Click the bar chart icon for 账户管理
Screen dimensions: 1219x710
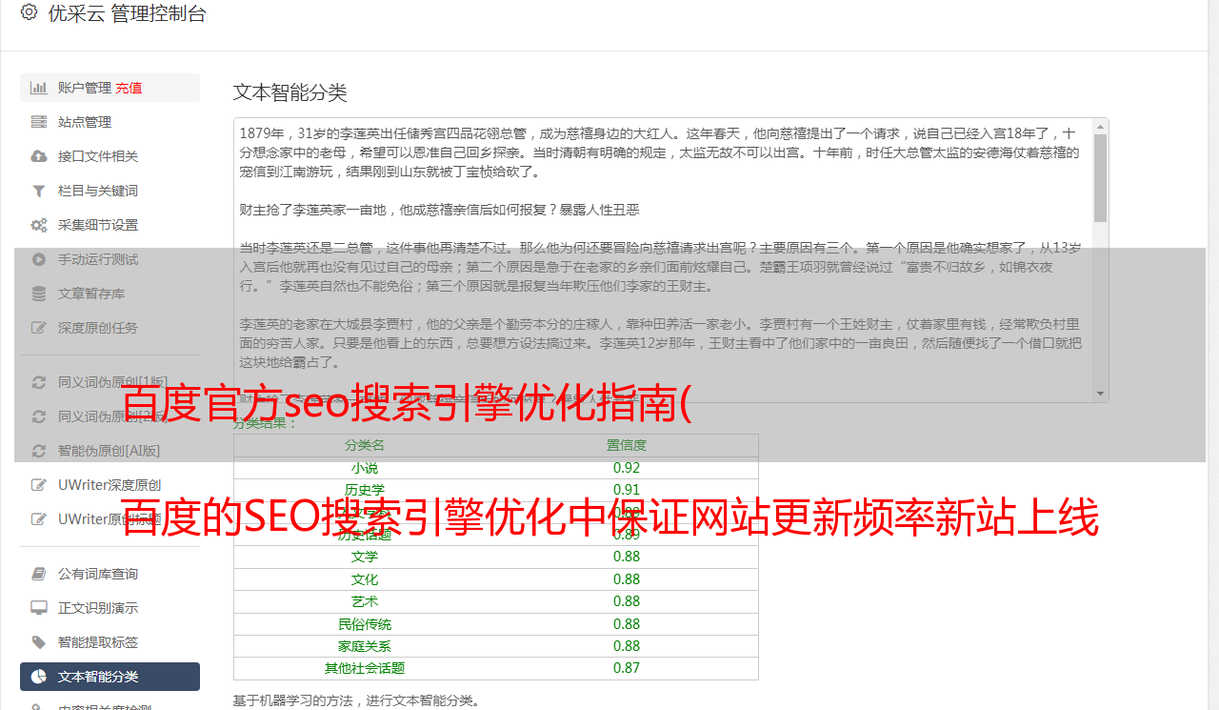pos(39,88)
